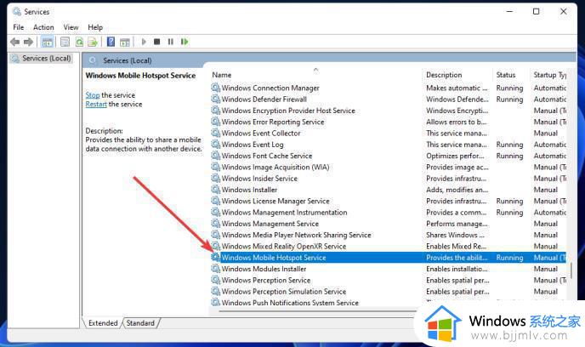Viewport: 585px width, 347px height.
Task: Click the horizontal scrollbar below the services list
Action: click(x=317, y=310)
